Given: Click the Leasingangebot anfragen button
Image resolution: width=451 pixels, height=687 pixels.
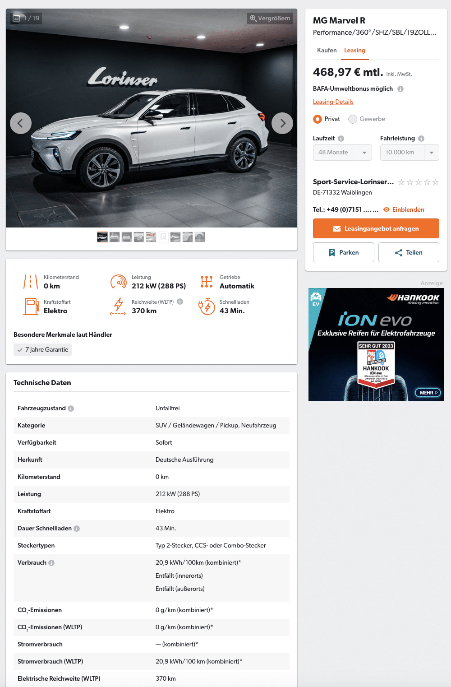Looking at the screenshot, I should 376,228.
